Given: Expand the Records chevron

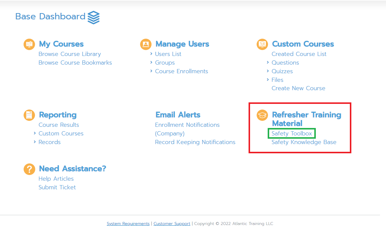Looking at the screenshot, I should (35, 142).
